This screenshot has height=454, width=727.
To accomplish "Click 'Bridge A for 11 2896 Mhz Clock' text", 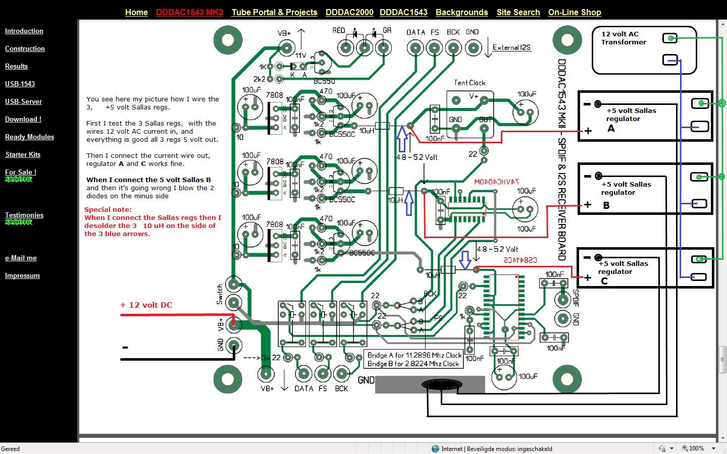I will (x=414, y=355).
